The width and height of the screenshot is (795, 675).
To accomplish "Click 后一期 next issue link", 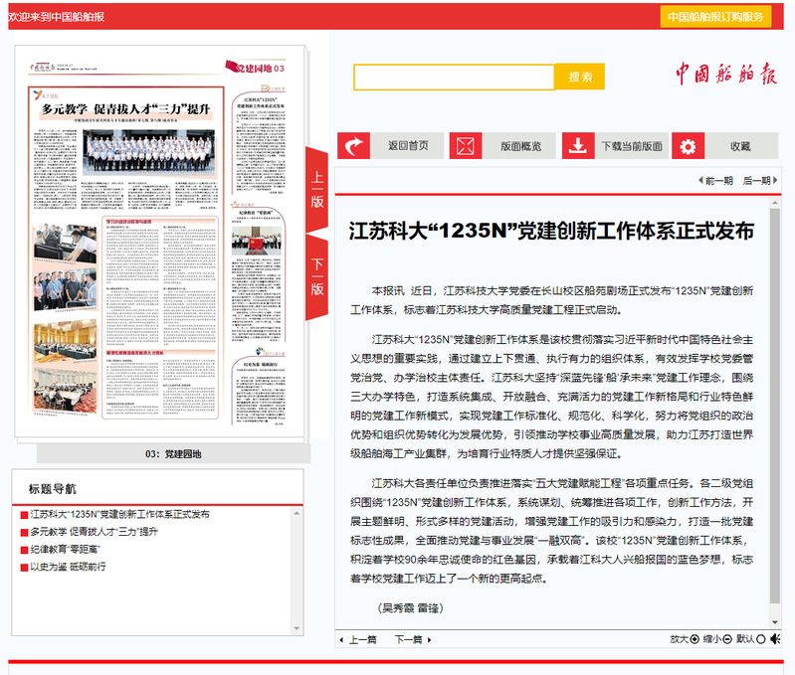I will [756, 181].
